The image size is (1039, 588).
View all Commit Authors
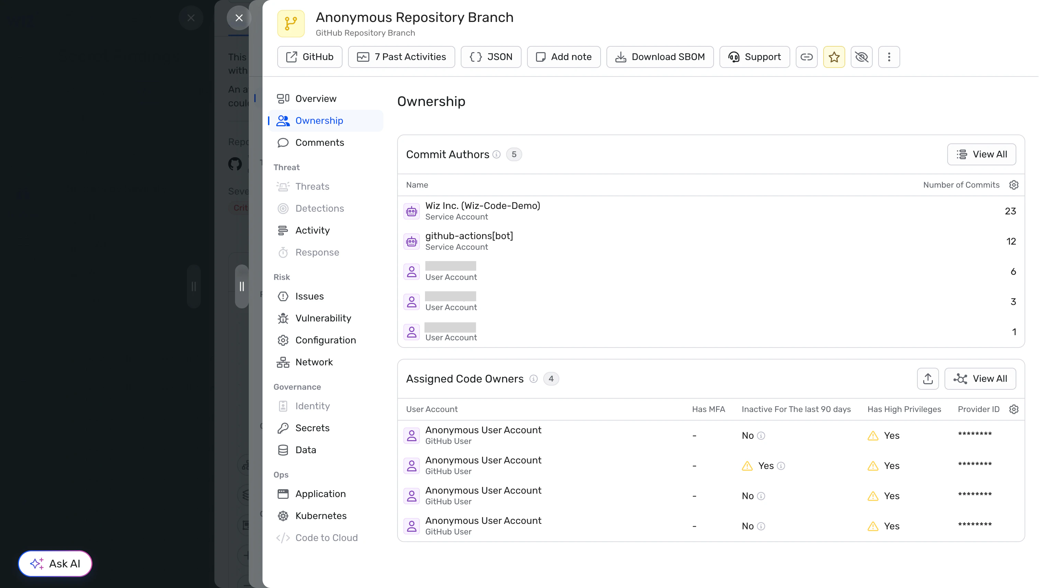[x=981, y=154]
